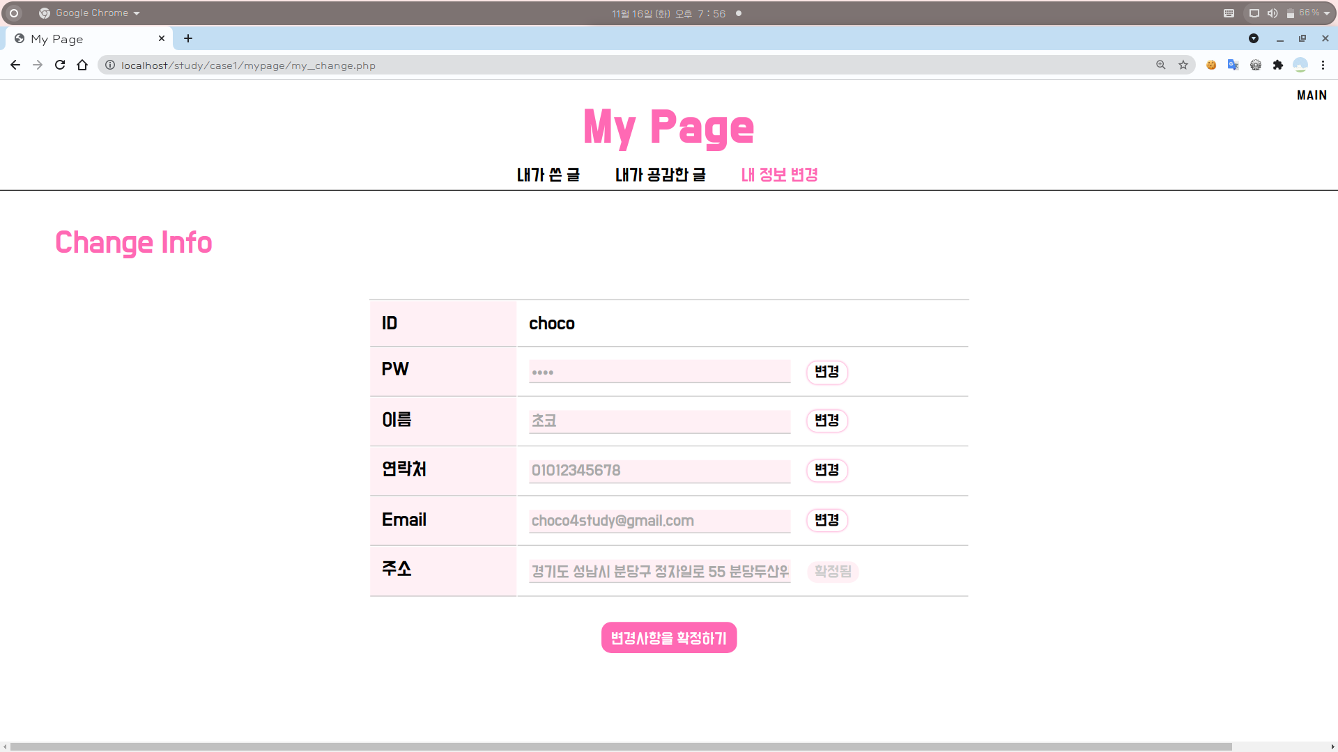Viewport: 1338px width, 752px height.
Task: Reload the current page
Action: (60, 65)
